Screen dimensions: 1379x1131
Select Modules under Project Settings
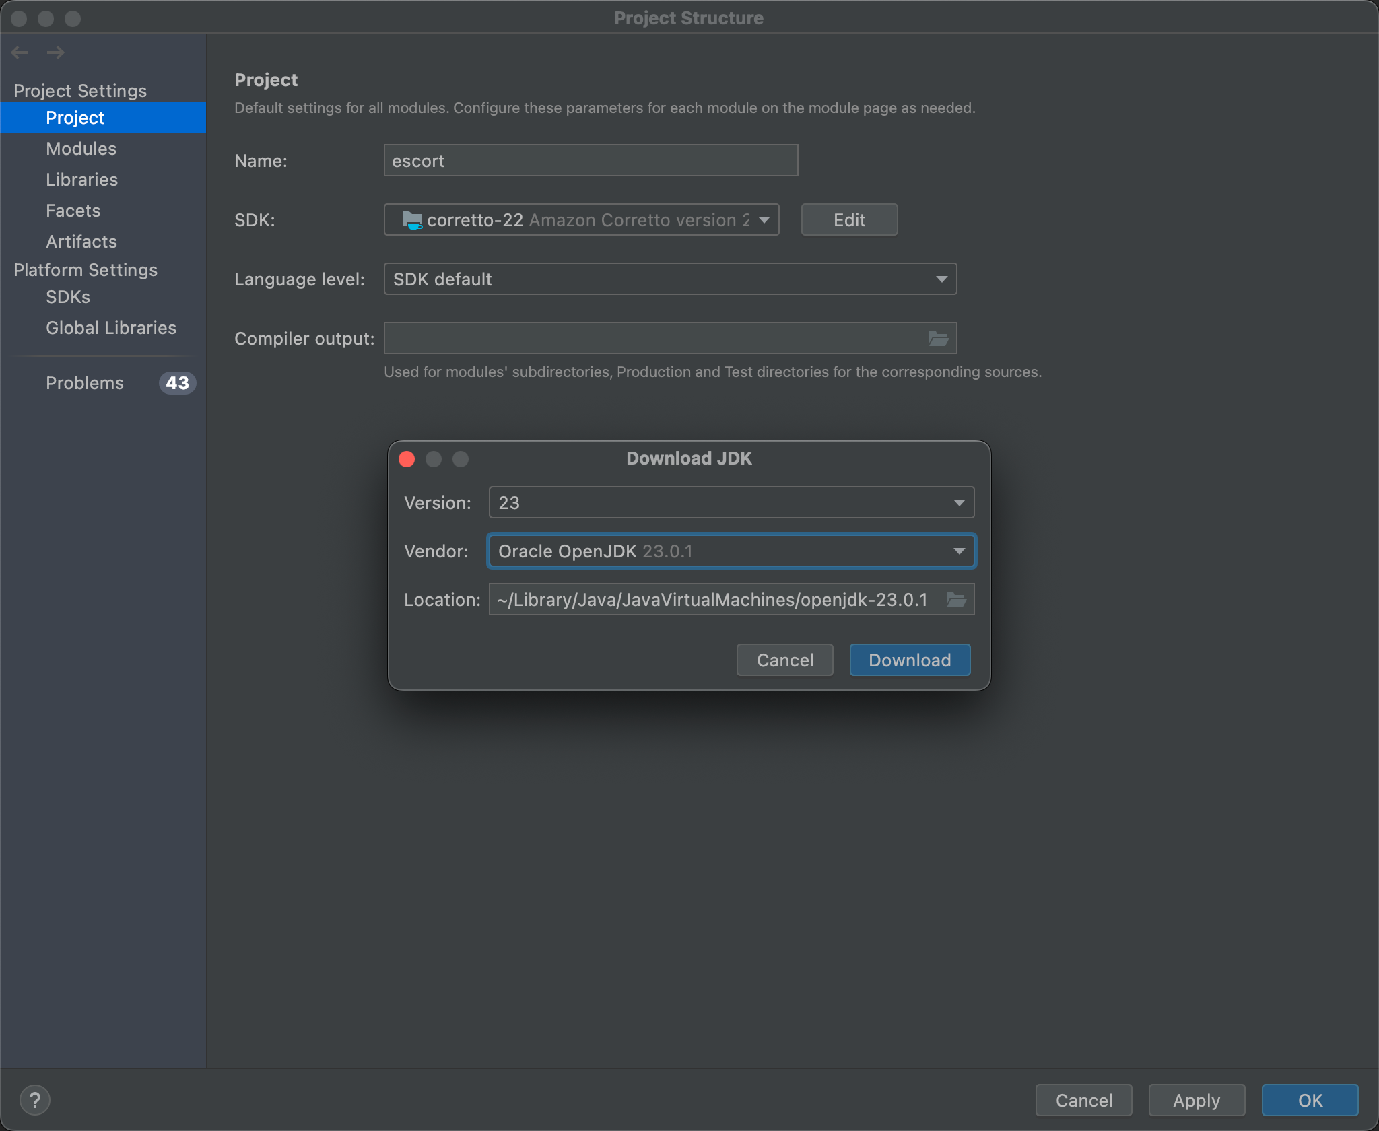click(x=81, y=149)
